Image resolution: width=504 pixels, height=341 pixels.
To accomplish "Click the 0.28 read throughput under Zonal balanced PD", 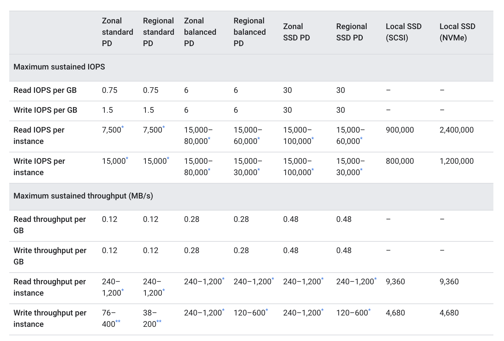I will coord(192,219).
